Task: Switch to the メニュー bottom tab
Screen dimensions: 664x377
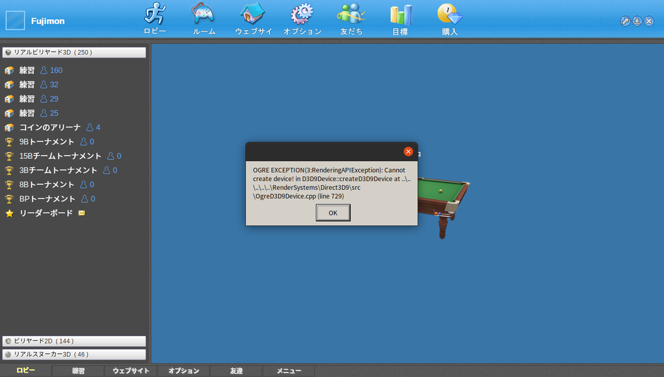Action: pyautogui.click(x=289, y=371)
